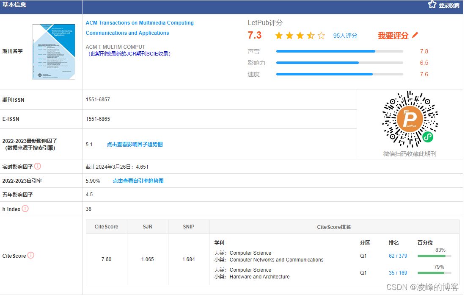Click the ISSN value 1551-6857
This screenshot has width=465, height=295.
(x=98, y=100)
